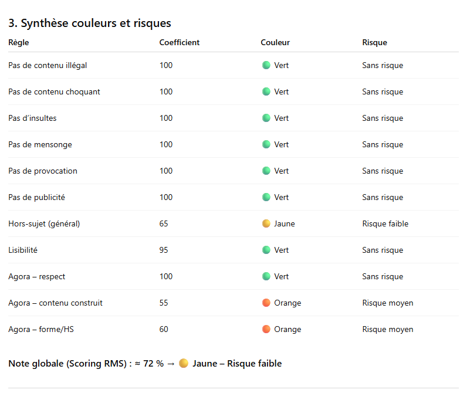Click the coefficient value 65 for Hors-sujet

pyautogui.click(x=164, y=223)
